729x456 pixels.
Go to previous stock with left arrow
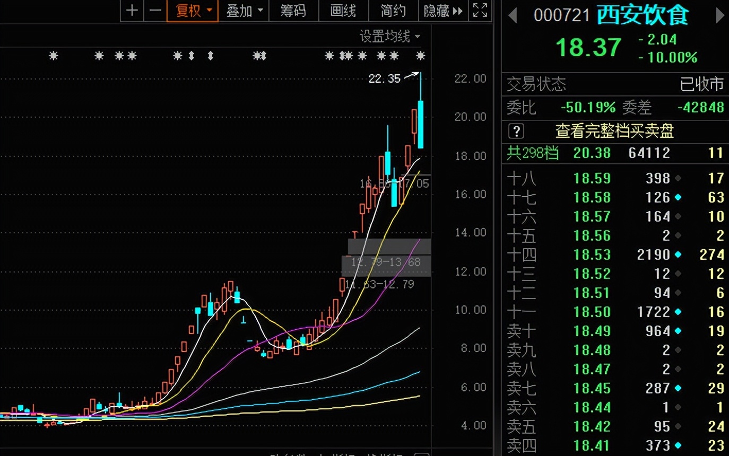coord(513,15)
